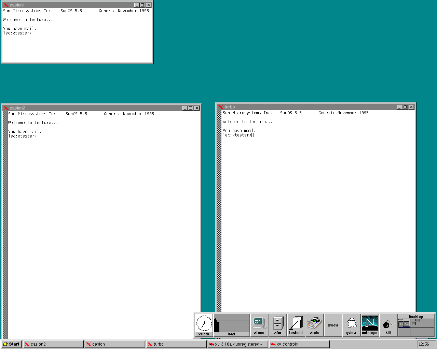Click inside the turbo terminal prompt
The height and width of the screenshot is (349, 437).
253,135
